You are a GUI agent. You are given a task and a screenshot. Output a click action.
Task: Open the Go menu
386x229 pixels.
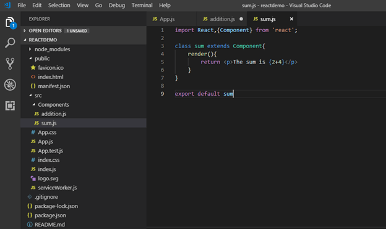tap(98, 5)
